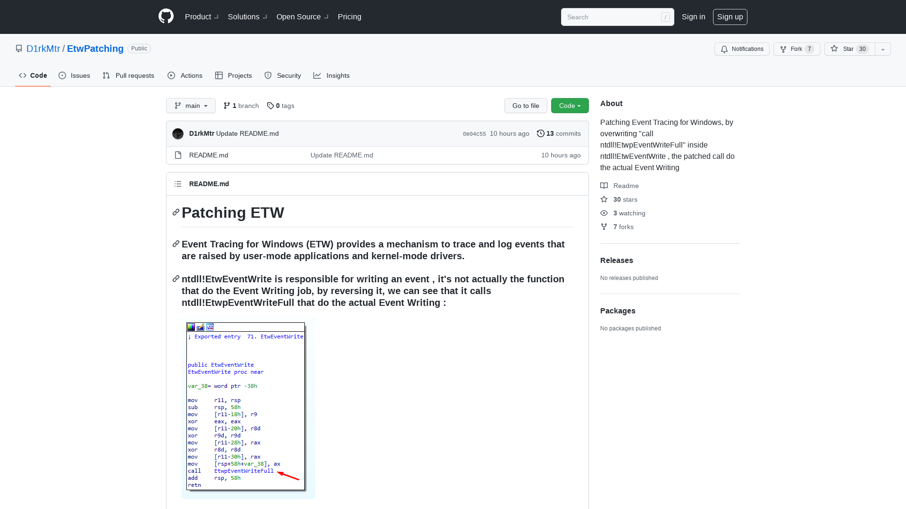This screenshot has height=509, width=906.
Task: Toggle the Code tab selection
Action: 33,75
